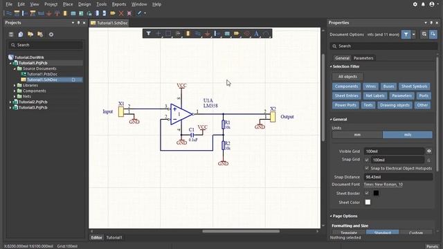Click the Projects panel search field

(x=46, y=45)
